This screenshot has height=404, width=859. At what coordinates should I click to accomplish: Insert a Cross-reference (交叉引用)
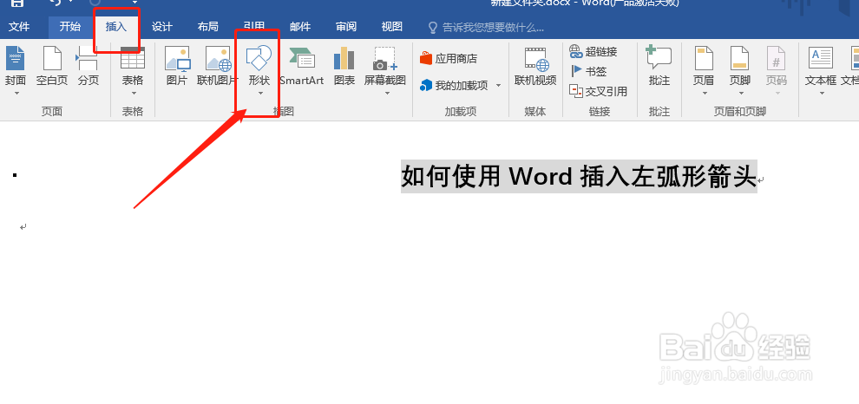point(598,91)
